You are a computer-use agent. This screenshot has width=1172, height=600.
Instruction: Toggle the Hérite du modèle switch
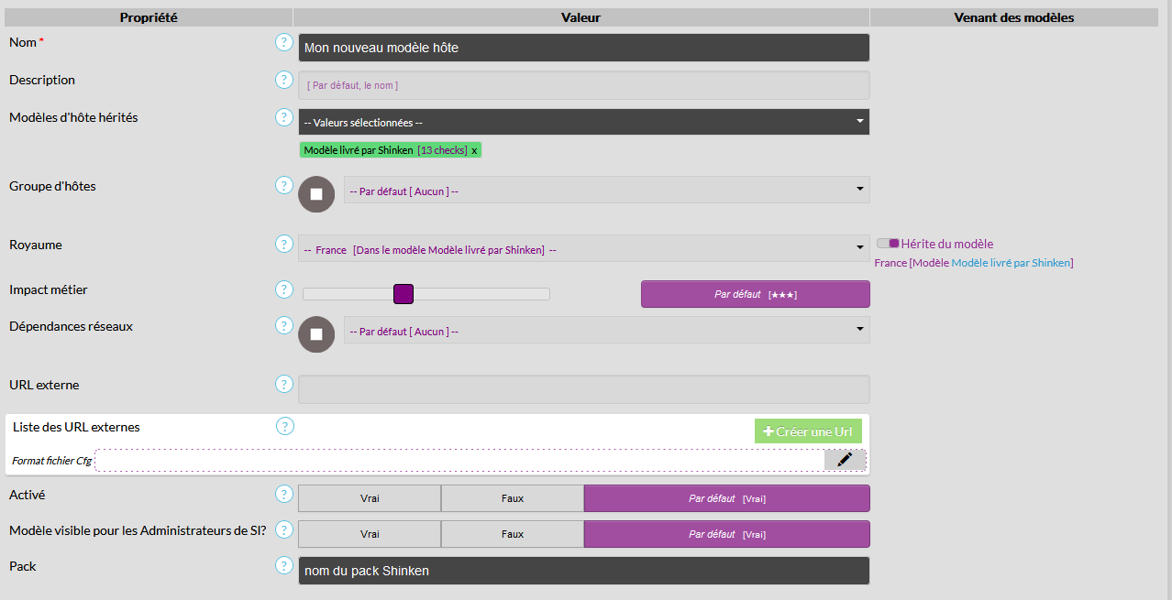click(x=888, y=244)
